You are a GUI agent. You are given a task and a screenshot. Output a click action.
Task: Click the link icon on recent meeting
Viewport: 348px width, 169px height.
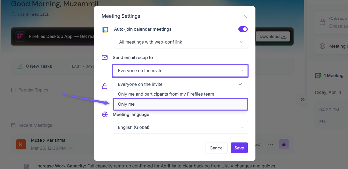(258, 144)
